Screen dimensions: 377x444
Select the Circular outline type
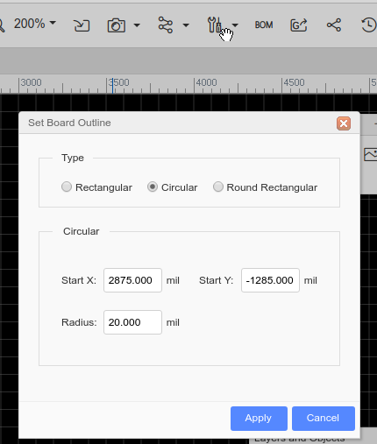(173, 187)
